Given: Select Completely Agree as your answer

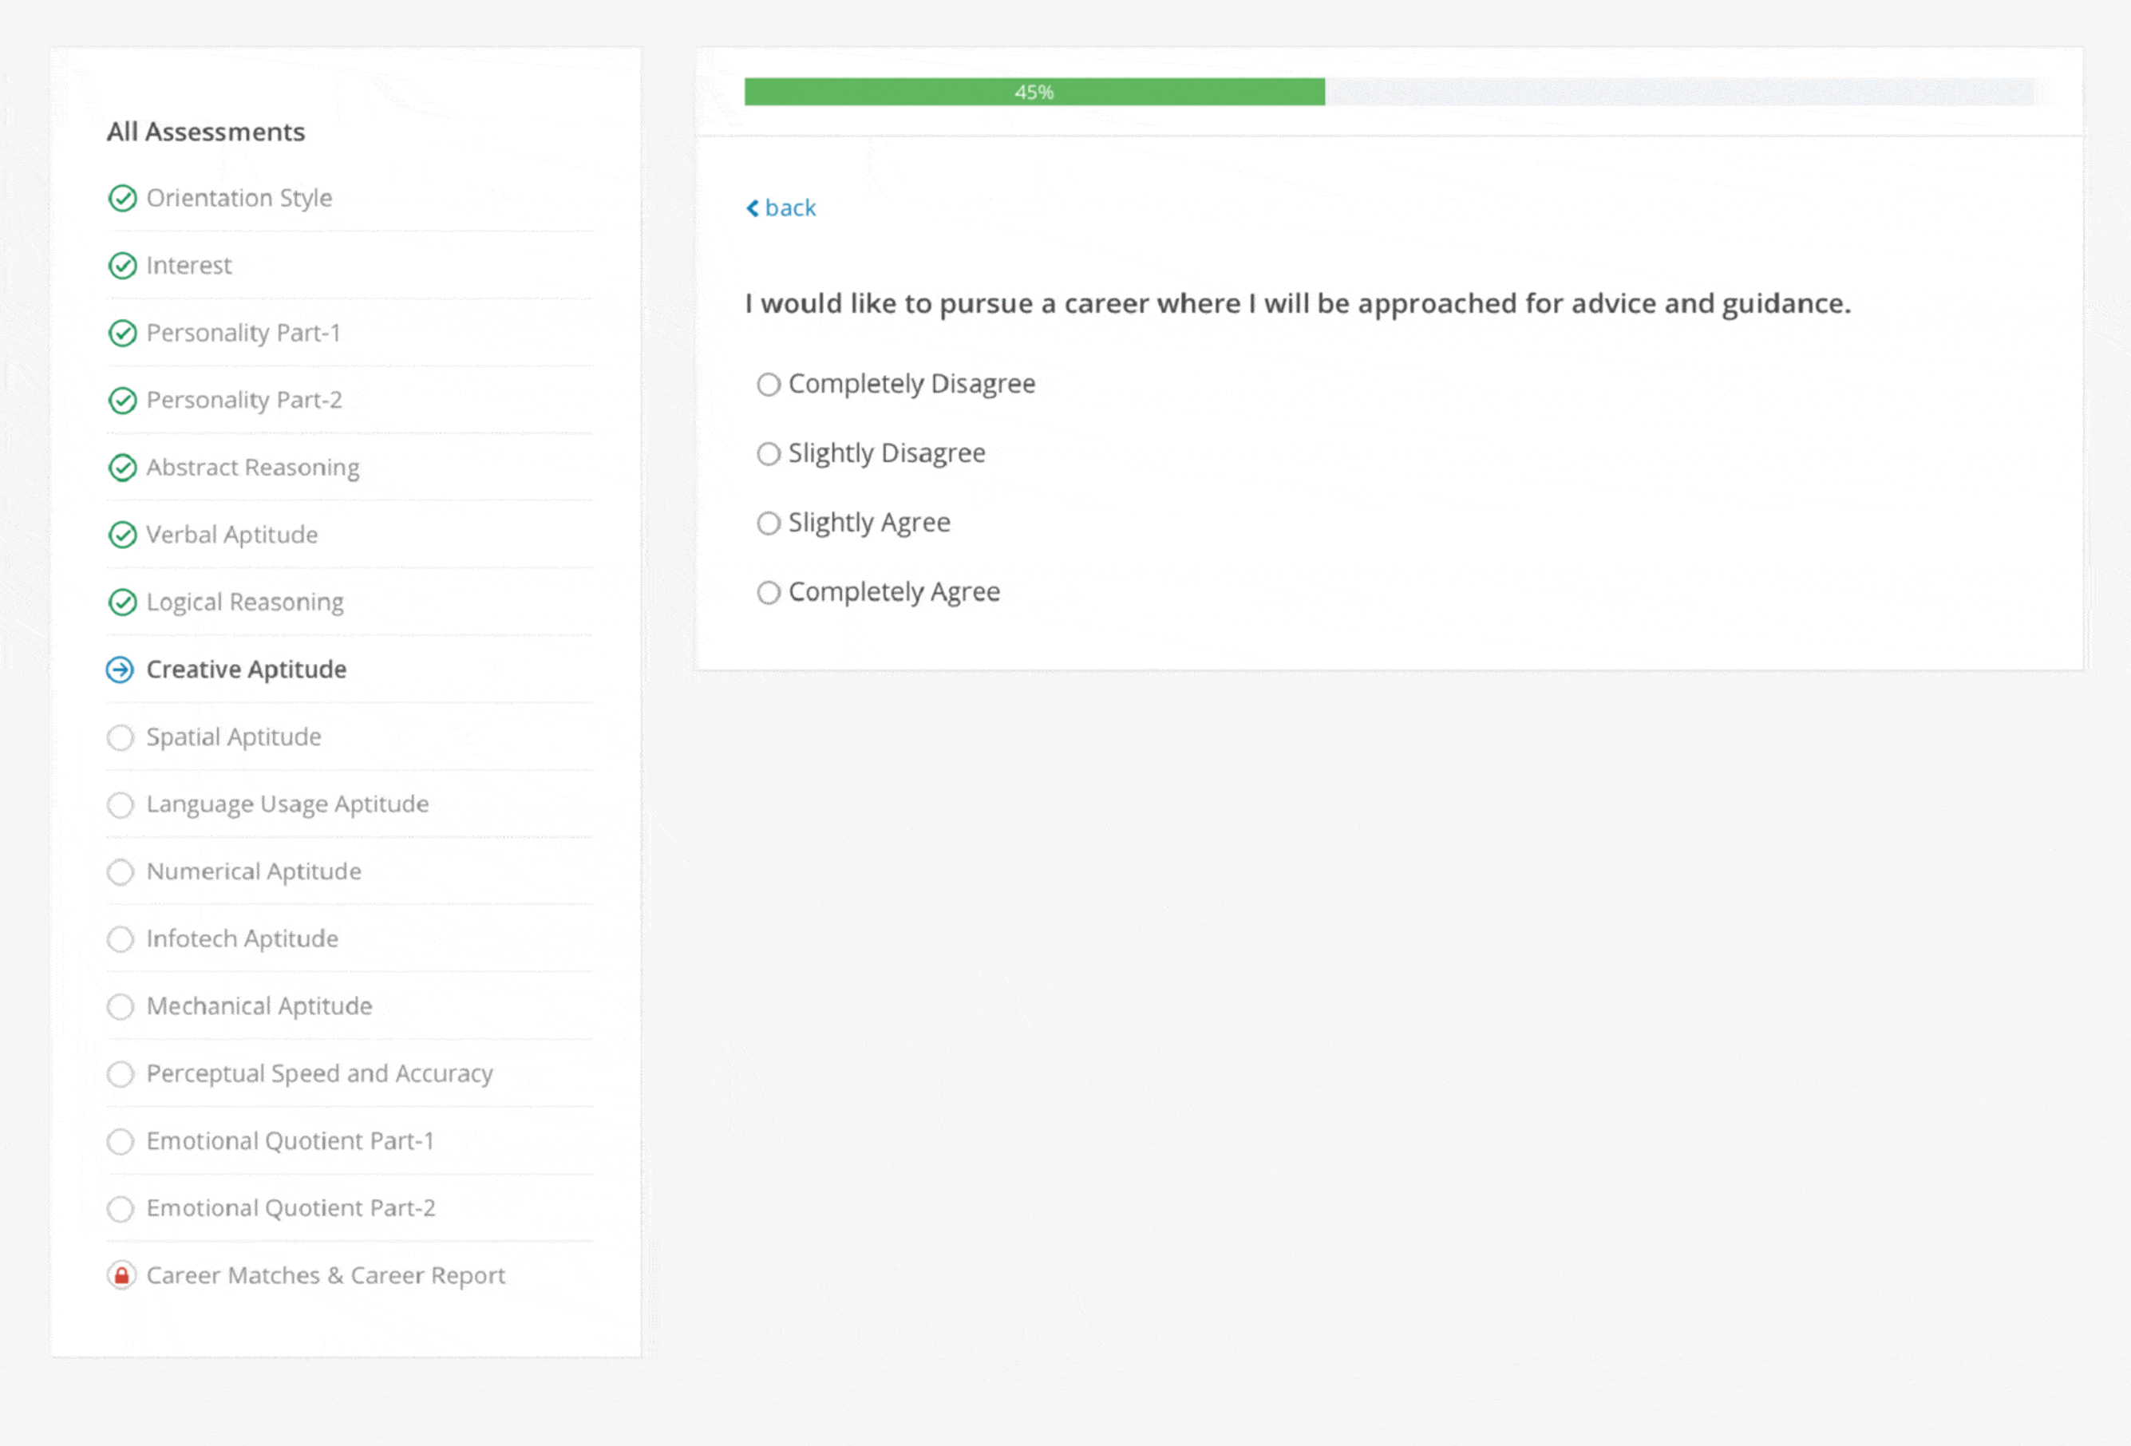Looking at the screenshot, I should click(769, 593).
